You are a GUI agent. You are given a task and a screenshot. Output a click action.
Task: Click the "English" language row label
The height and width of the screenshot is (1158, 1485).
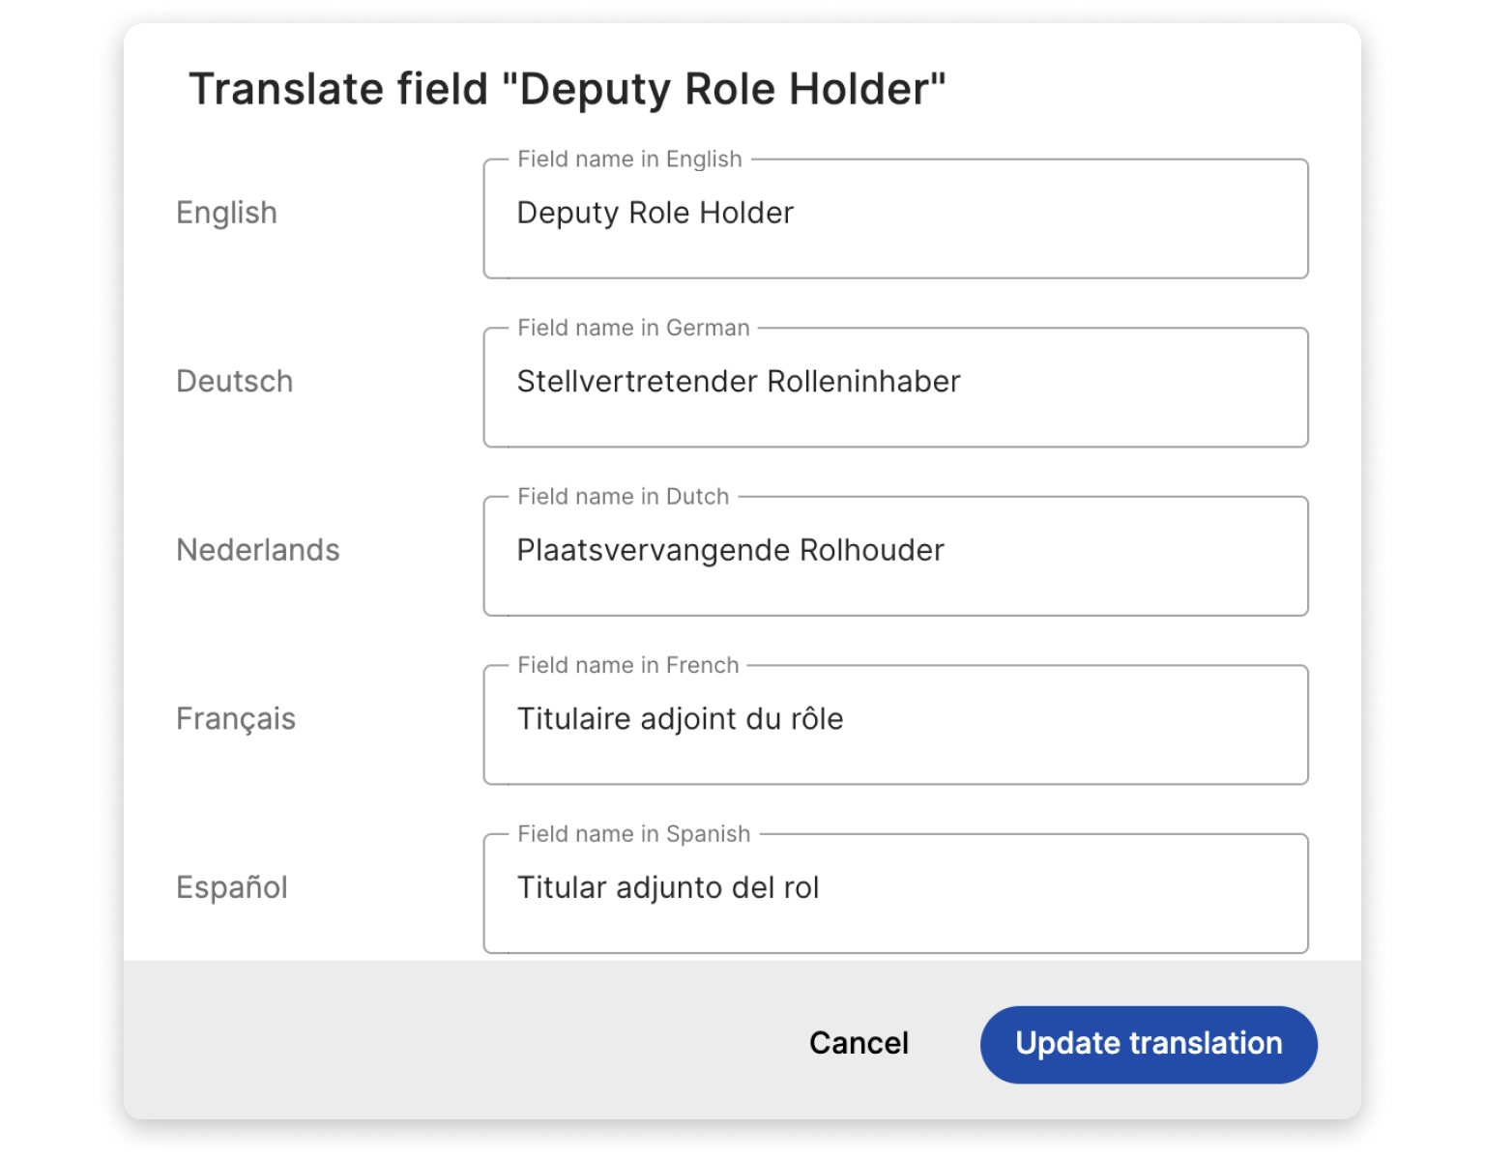[226, 213]
